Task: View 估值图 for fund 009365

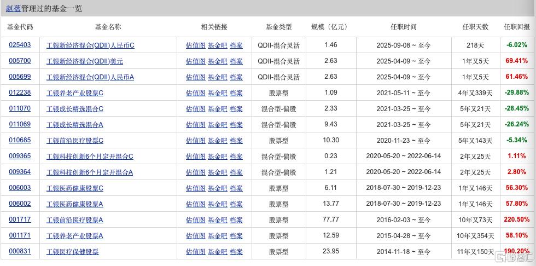Action: point(196,156)
